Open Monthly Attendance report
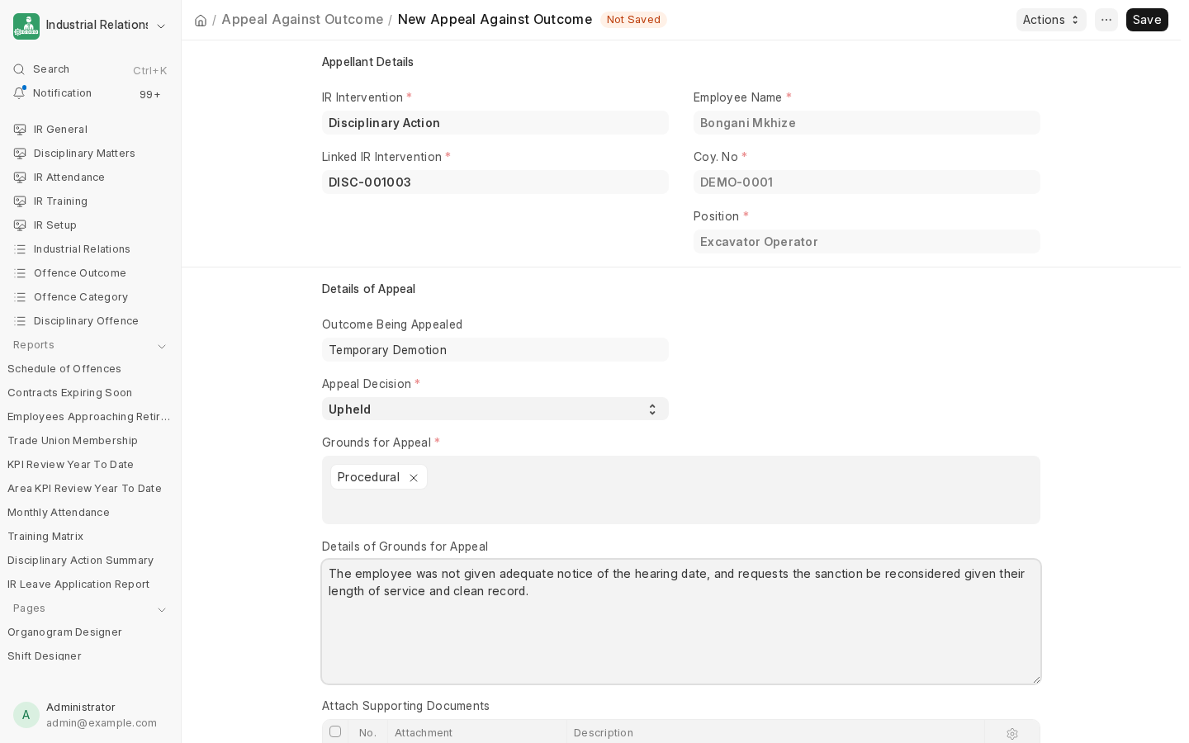The width and height of the screenshot is (1189, 743). pos(59,513)
